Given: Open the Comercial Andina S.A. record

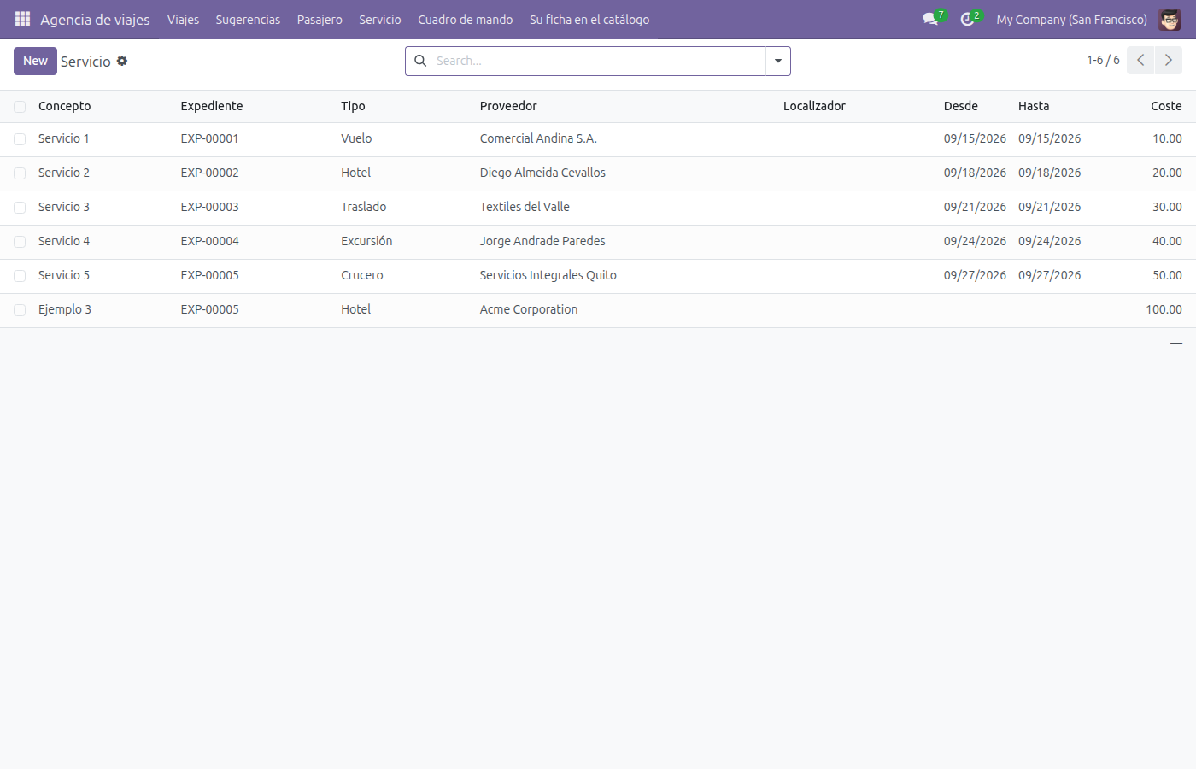Looking at the screenshot, I should (538, 138).
